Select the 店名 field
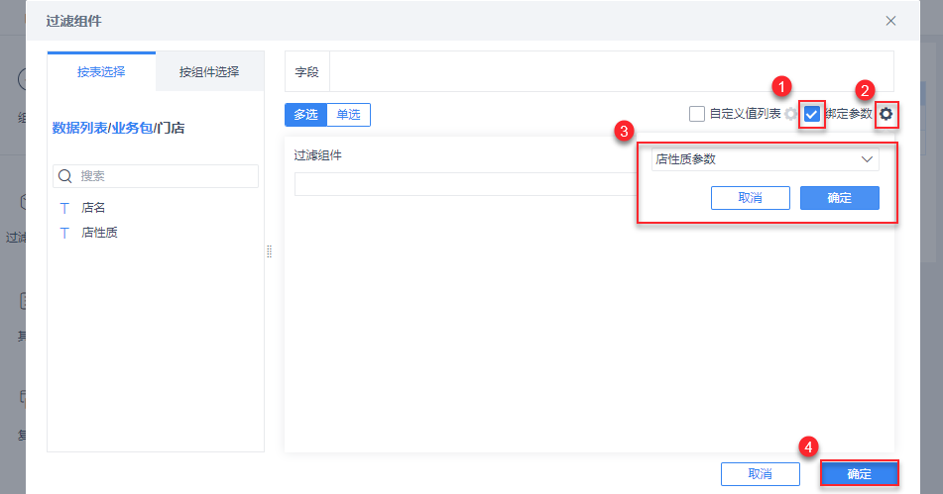The width and height of the screenshot is (943, 494). 93,208
